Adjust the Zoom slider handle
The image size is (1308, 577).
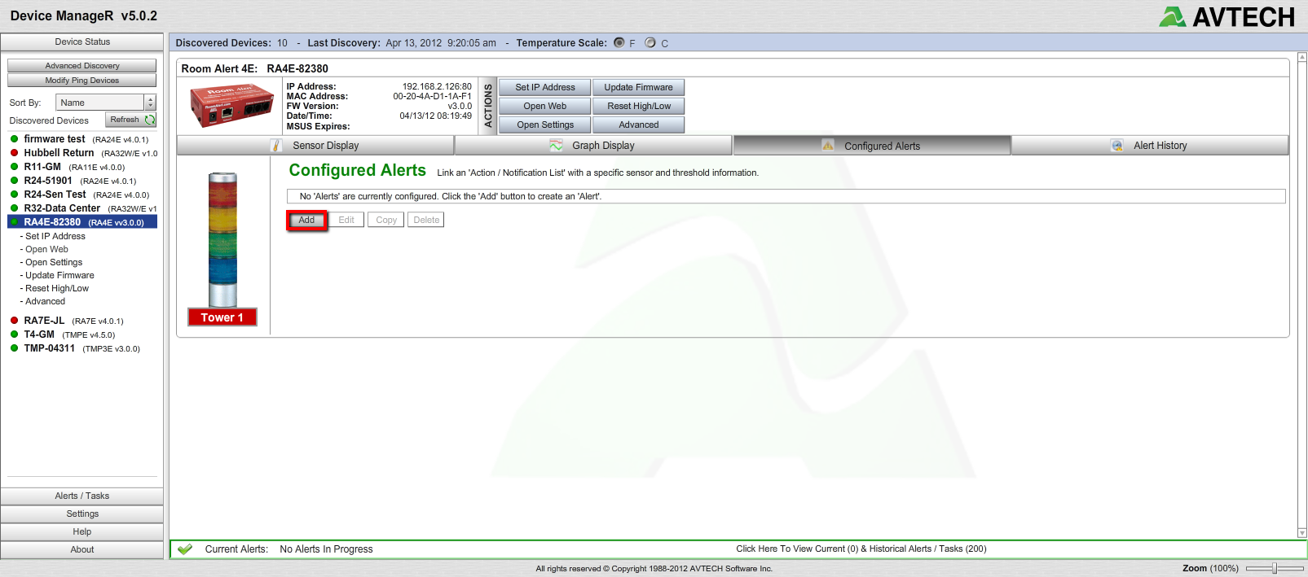pos(1275,568)
